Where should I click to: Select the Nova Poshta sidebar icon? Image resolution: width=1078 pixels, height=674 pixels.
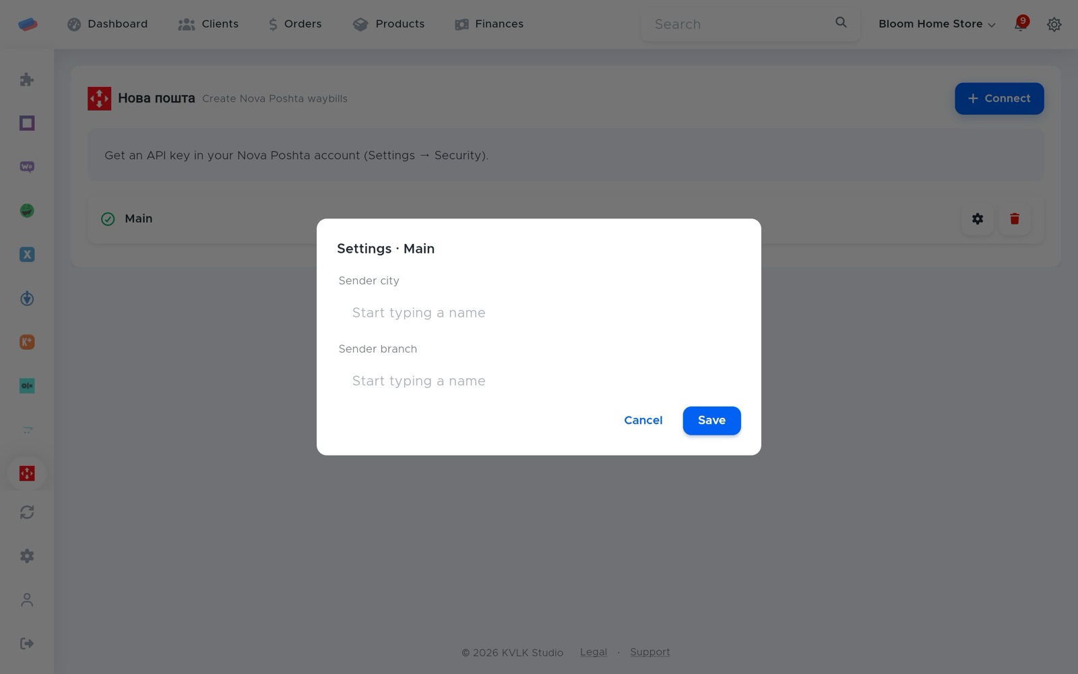27,474
